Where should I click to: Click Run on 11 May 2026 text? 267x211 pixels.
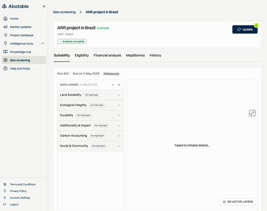86,74
